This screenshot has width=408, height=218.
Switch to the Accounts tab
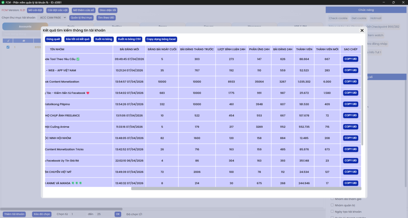point(25,26)
